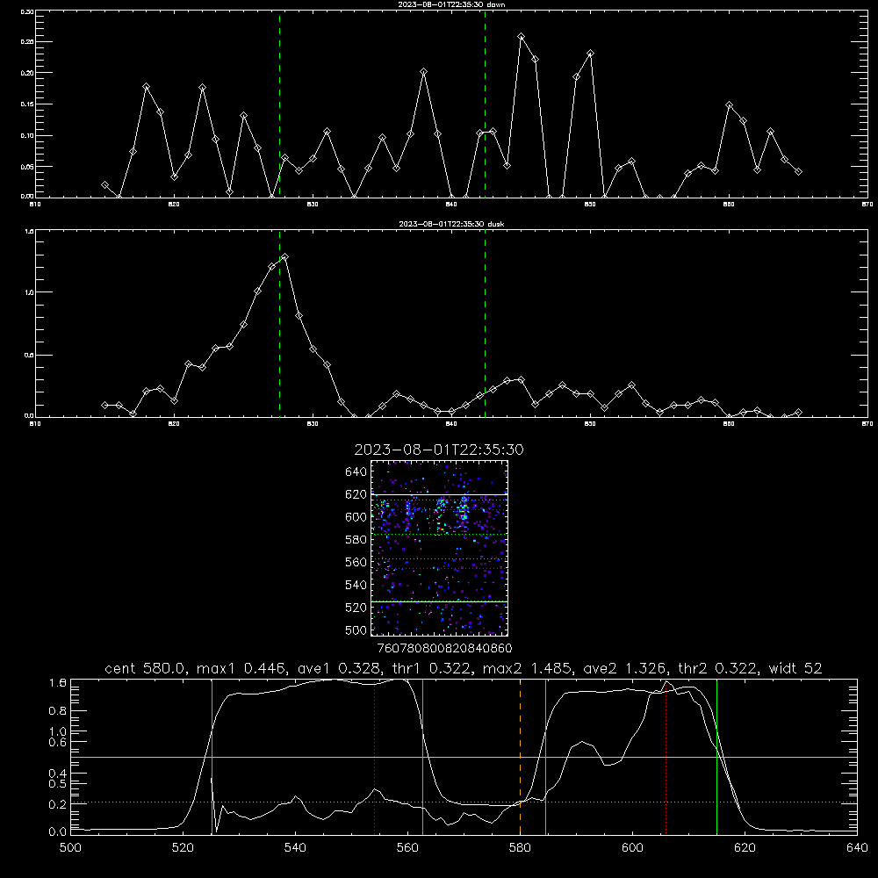Viewport: 878px width, 878px height.
Task: Click the '0.15' y-axis label of dawn plot
Action: pos(28,104)
